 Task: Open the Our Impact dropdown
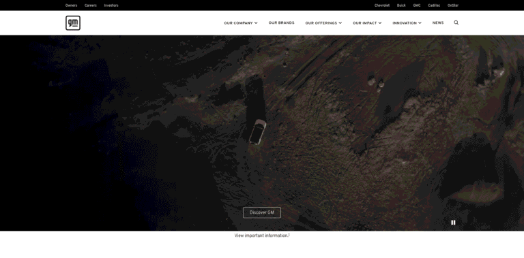pyautogui.click(x=367, y=23)
